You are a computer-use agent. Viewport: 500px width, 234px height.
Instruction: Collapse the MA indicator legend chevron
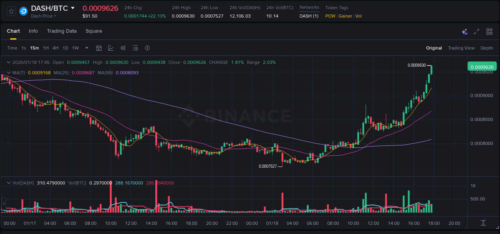pos(9,73)
